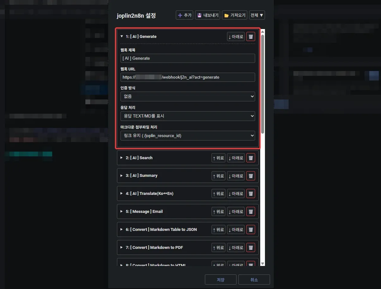Screen dimensions: 381x289
Task: Delete the [ AI ] Generate webhook
Action: coord(251,37)
